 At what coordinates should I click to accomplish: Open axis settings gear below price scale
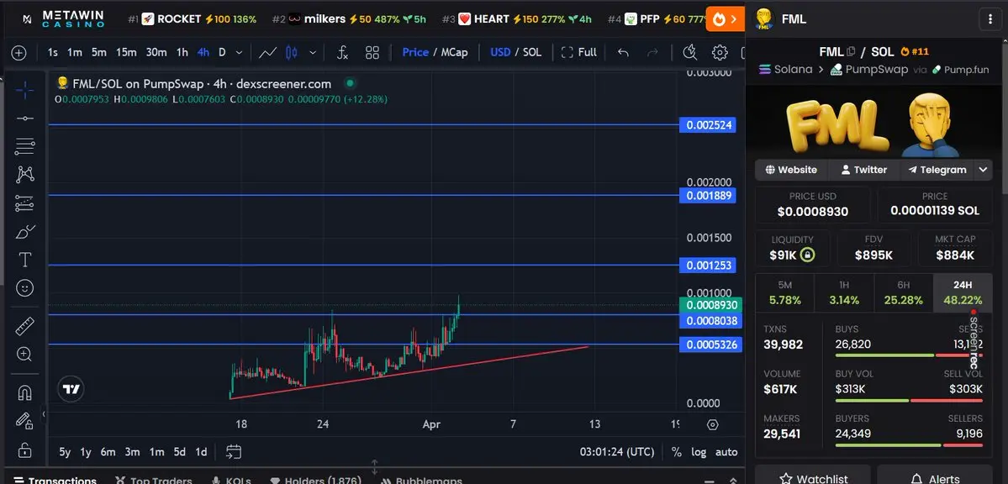pos(712,425)
